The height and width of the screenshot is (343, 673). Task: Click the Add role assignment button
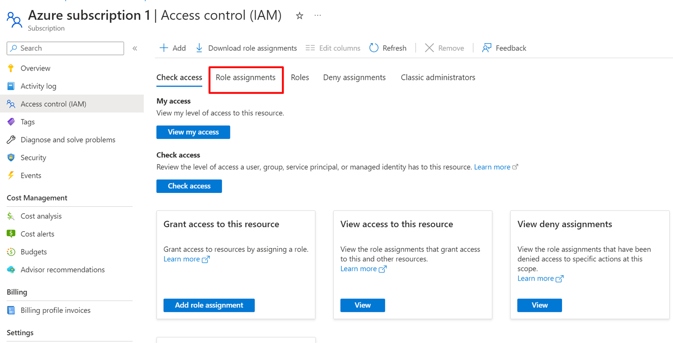pos(209,305)
